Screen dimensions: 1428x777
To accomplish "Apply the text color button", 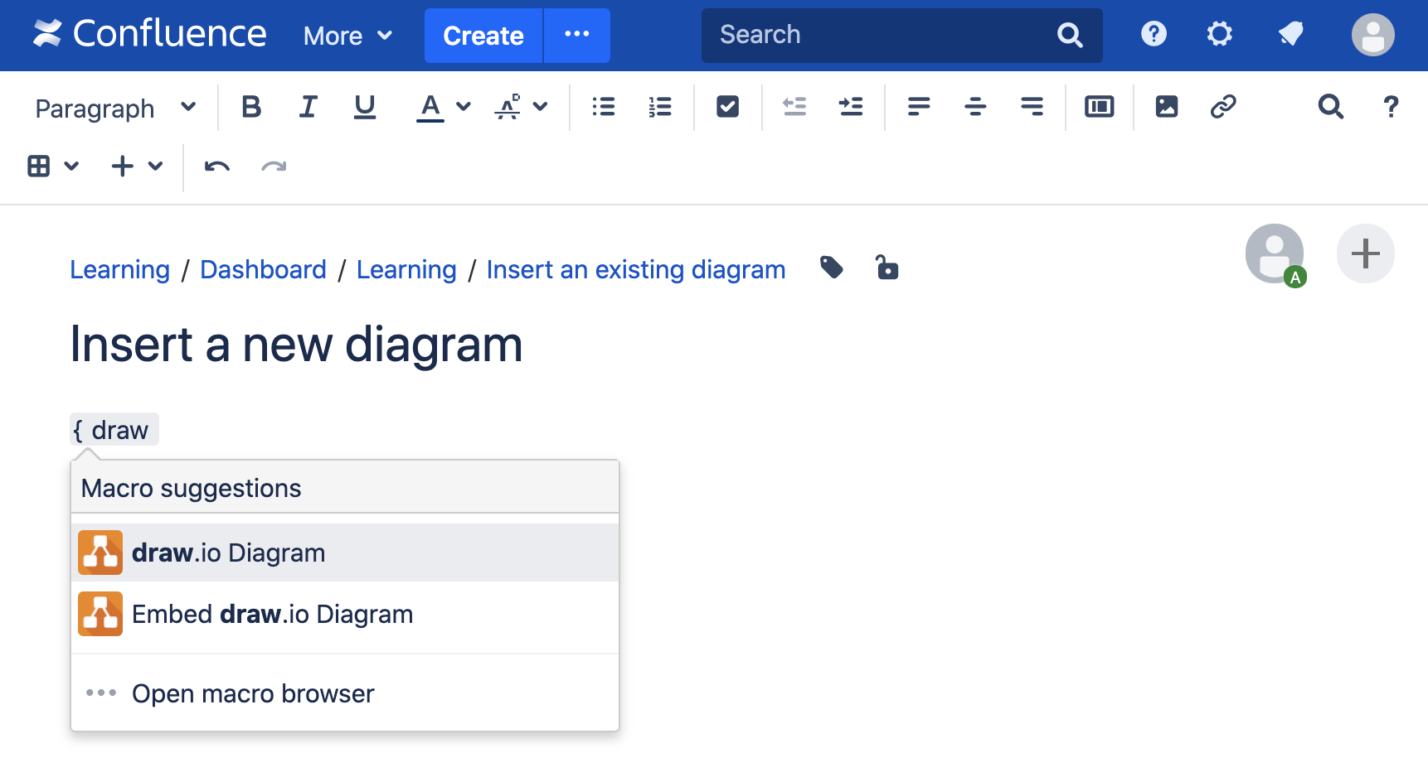I will [x=430, y=107].
